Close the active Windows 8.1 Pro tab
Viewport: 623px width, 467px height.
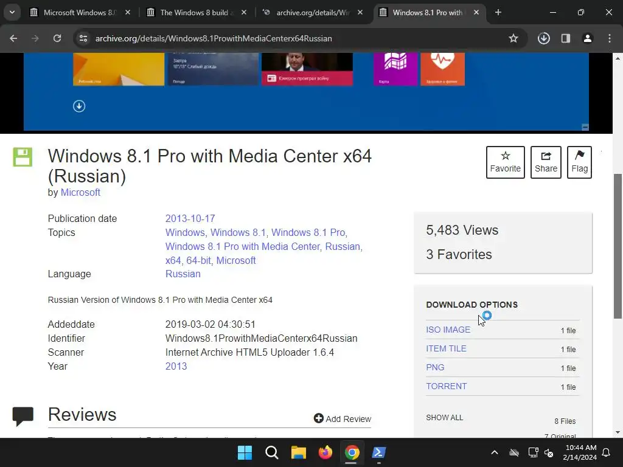click(x=476, y=12)
